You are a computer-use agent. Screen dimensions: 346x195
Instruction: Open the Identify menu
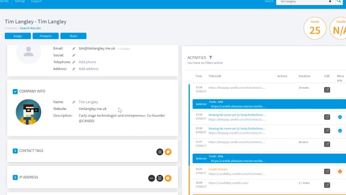[4, 1]
